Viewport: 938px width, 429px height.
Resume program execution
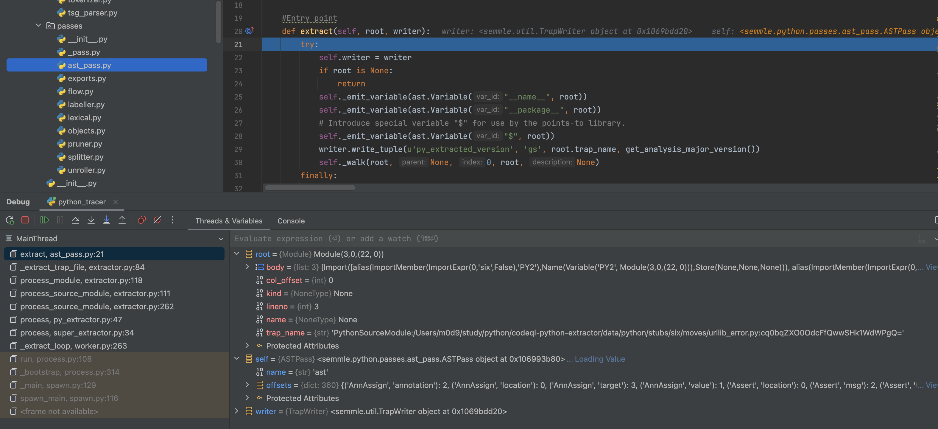(x=44, y=220)
